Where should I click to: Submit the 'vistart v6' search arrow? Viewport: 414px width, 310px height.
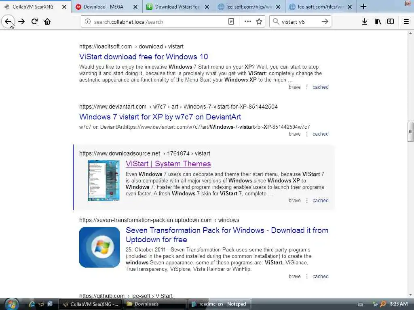tap(325, 22)
